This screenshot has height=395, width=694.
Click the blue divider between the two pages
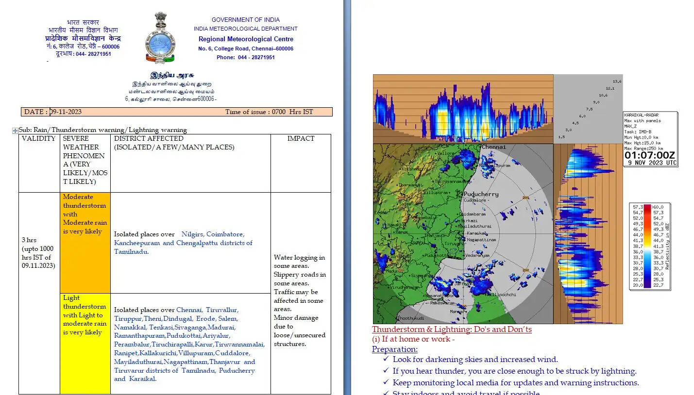(x=347, y=197)
